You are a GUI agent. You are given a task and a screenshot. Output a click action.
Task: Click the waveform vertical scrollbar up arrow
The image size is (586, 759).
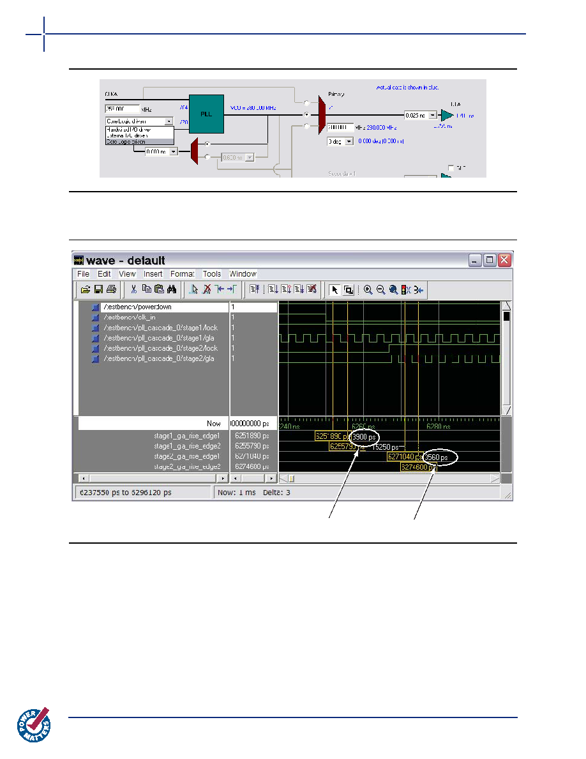pyautogui.click(x=507, y=305)
